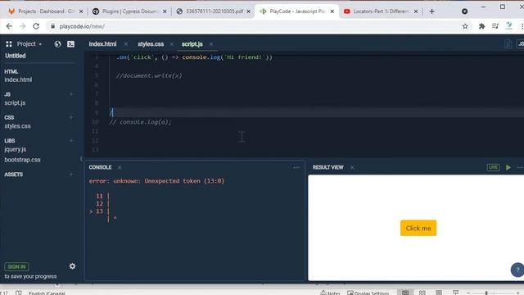This screenshot has width=524, height=295.
Task: Open the browser profile avatar
Action: (x=509, y=25)
